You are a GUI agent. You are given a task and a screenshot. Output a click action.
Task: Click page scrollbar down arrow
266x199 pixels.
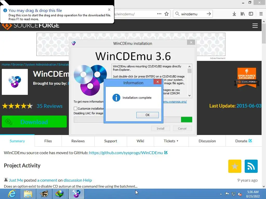coord(264,187)
